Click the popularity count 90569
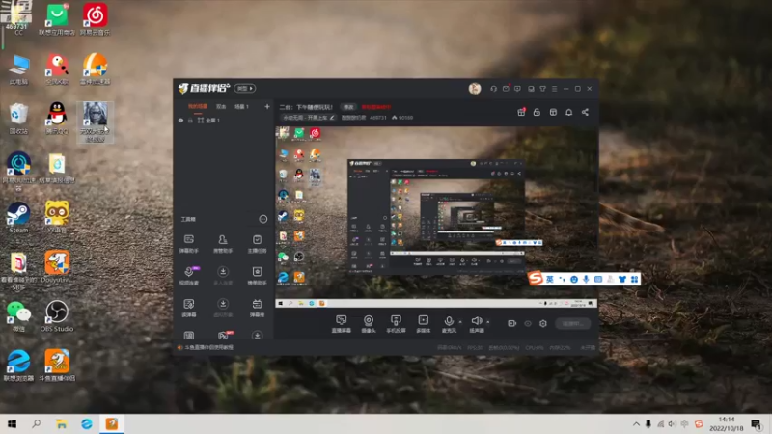This screenshot has height=434, width=772. (405, 118)
